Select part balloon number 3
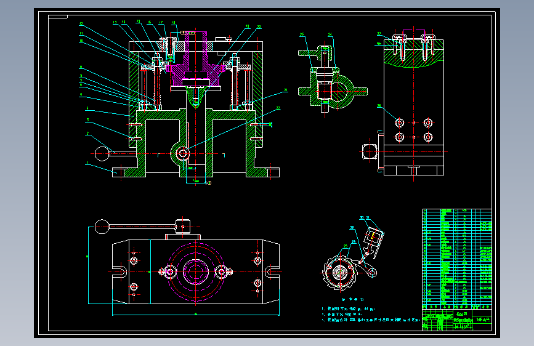 click(x=88, y=120)
